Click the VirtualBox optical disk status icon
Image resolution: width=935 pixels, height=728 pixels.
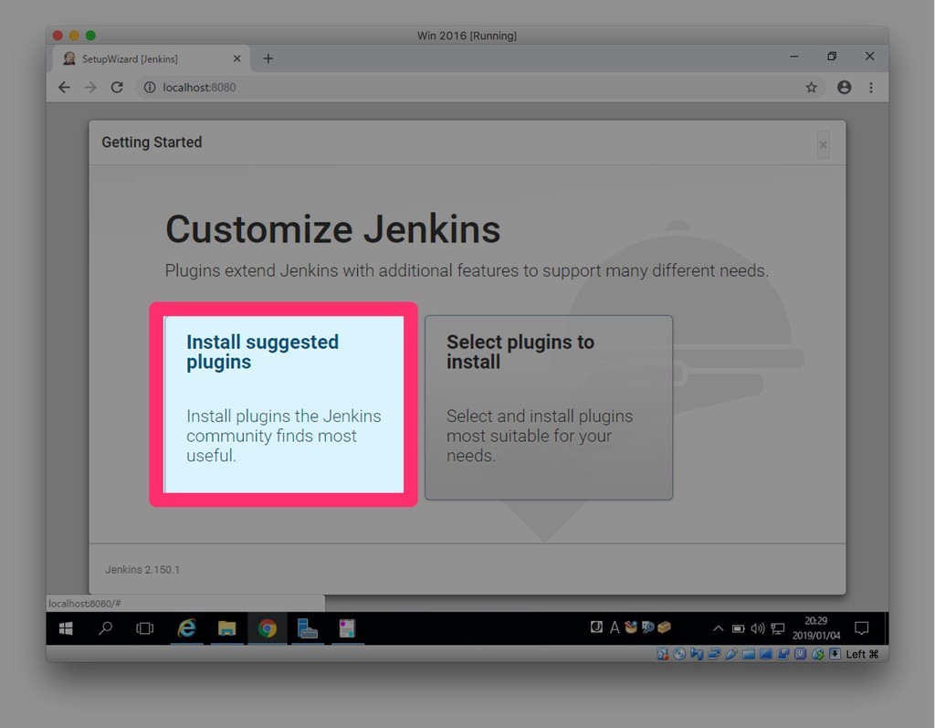click(679, 654)
